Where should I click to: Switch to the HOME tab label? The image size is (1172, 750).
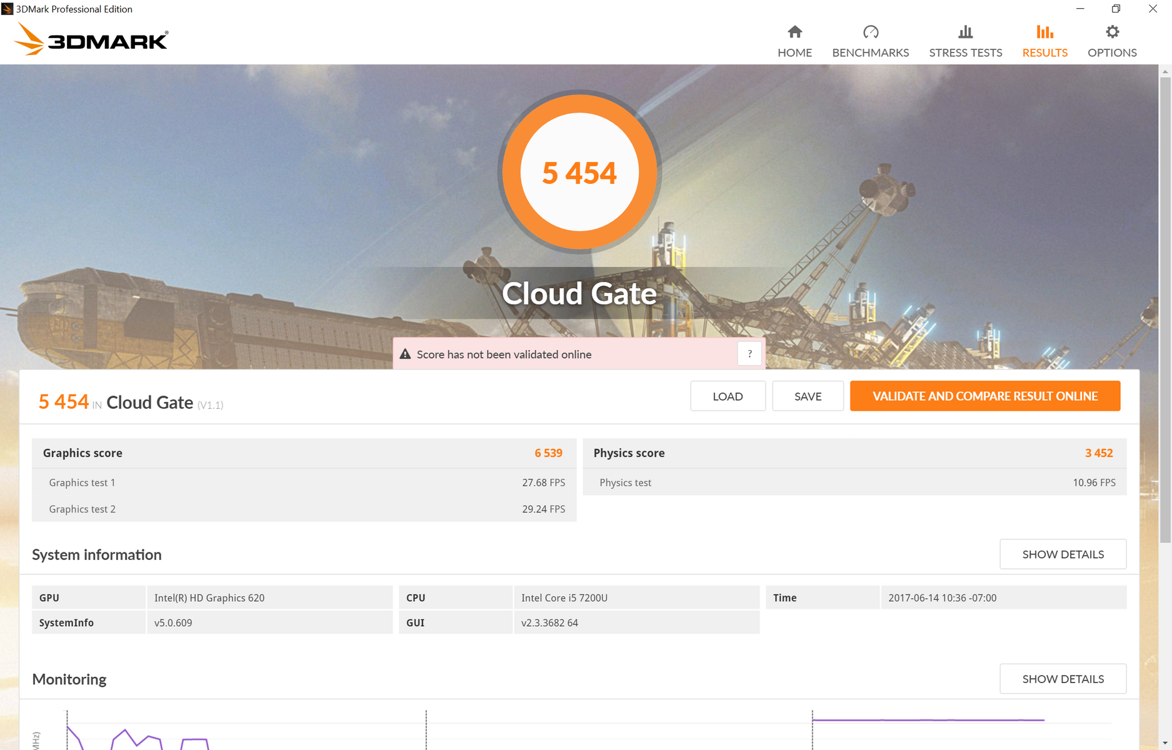point(794,53)
